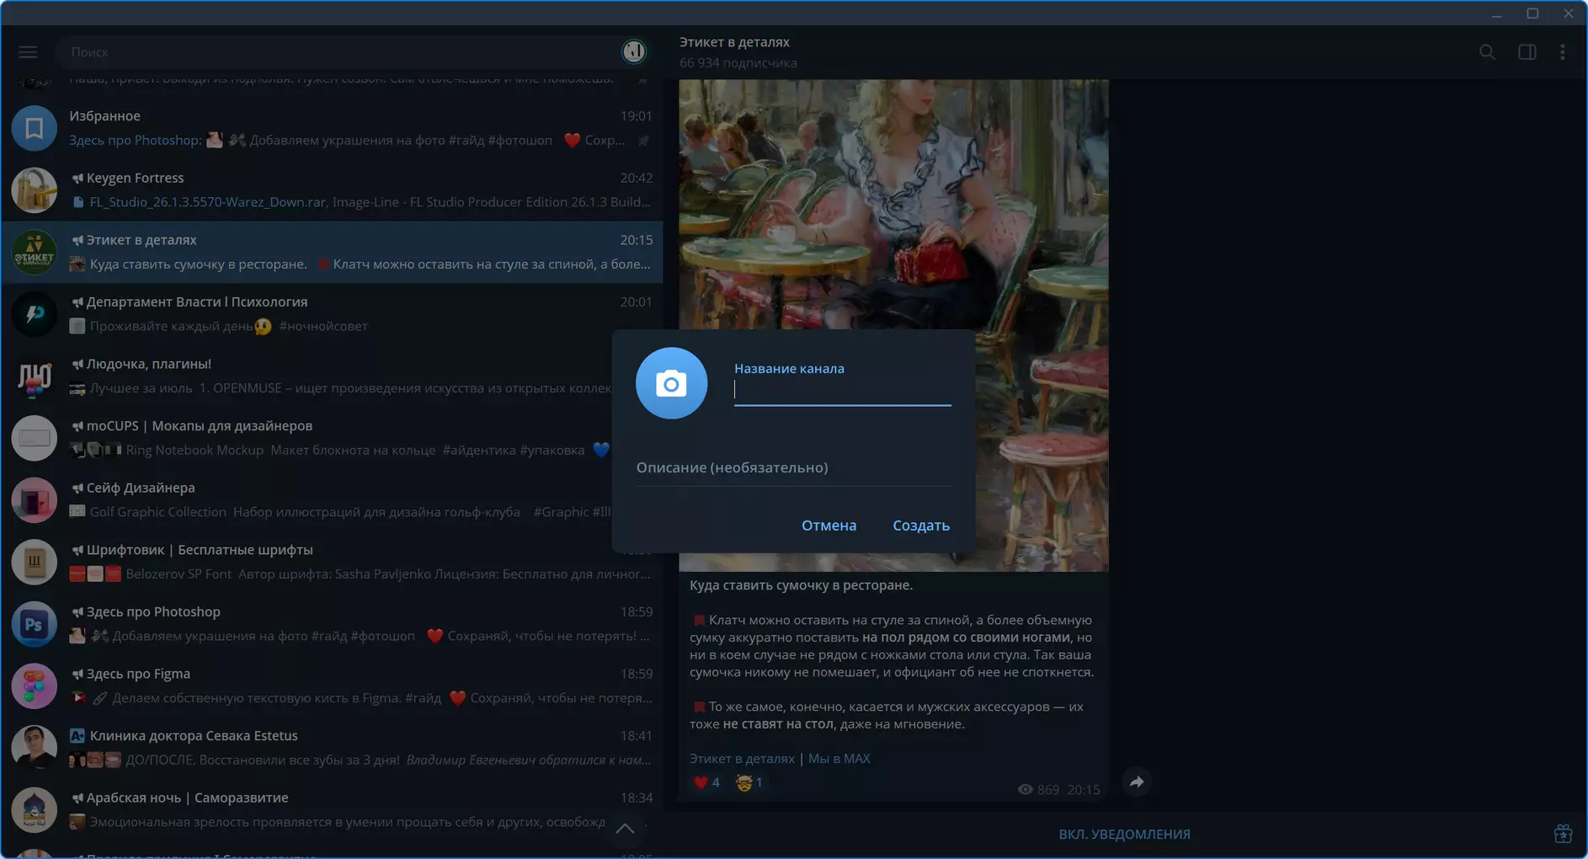1588x859 pixels.
Task: Click the scroll-up chevron in chat list
Action: 625,829
